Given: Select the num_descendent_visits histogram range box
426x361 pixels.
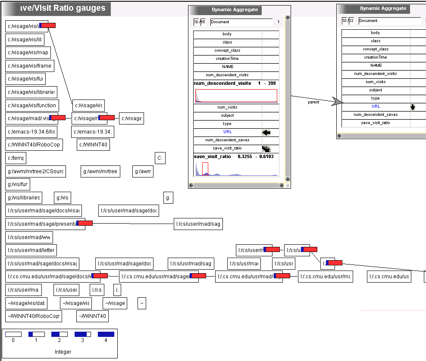Looking at the screenshot, I should click(x=236, y=96).
